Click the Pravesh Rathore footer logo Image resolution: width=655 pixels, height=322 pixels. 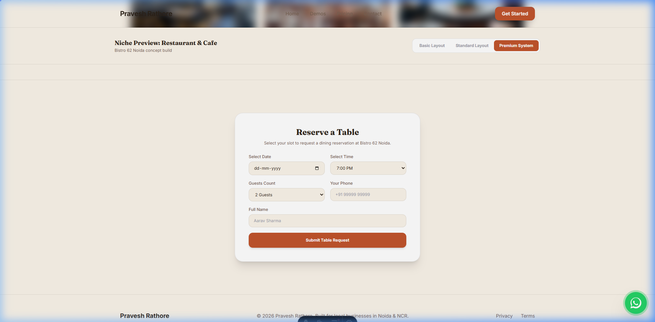tap(145, 316)
